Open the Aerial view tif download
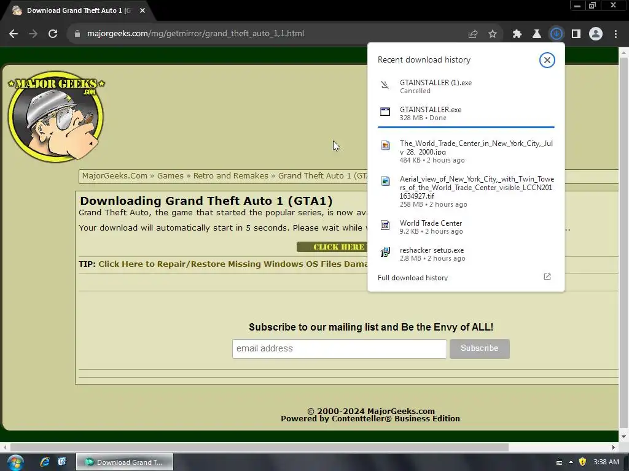Viewport: 629px width, 471px height. (x=466, y=191)
